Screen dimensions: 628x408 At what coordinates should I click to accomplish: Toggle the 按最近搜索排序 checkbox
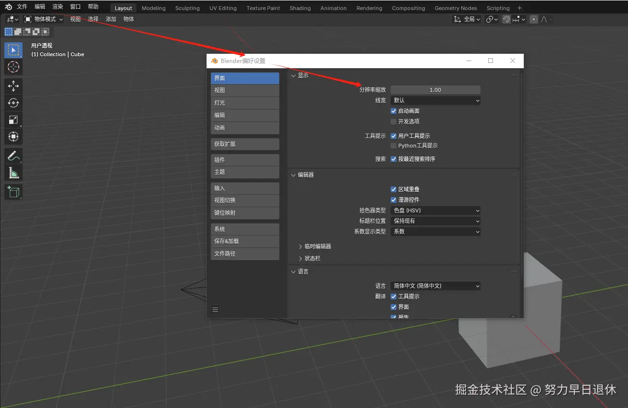(394, 159)
